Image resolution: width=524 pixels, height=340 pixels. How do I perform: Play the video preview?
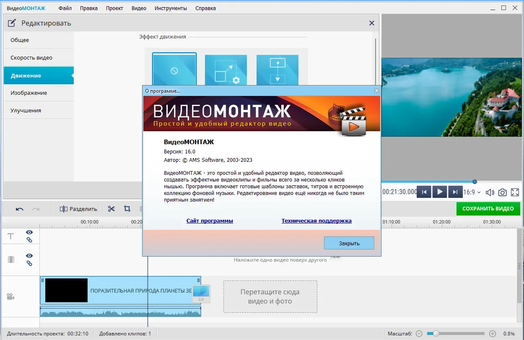[440, 192]
